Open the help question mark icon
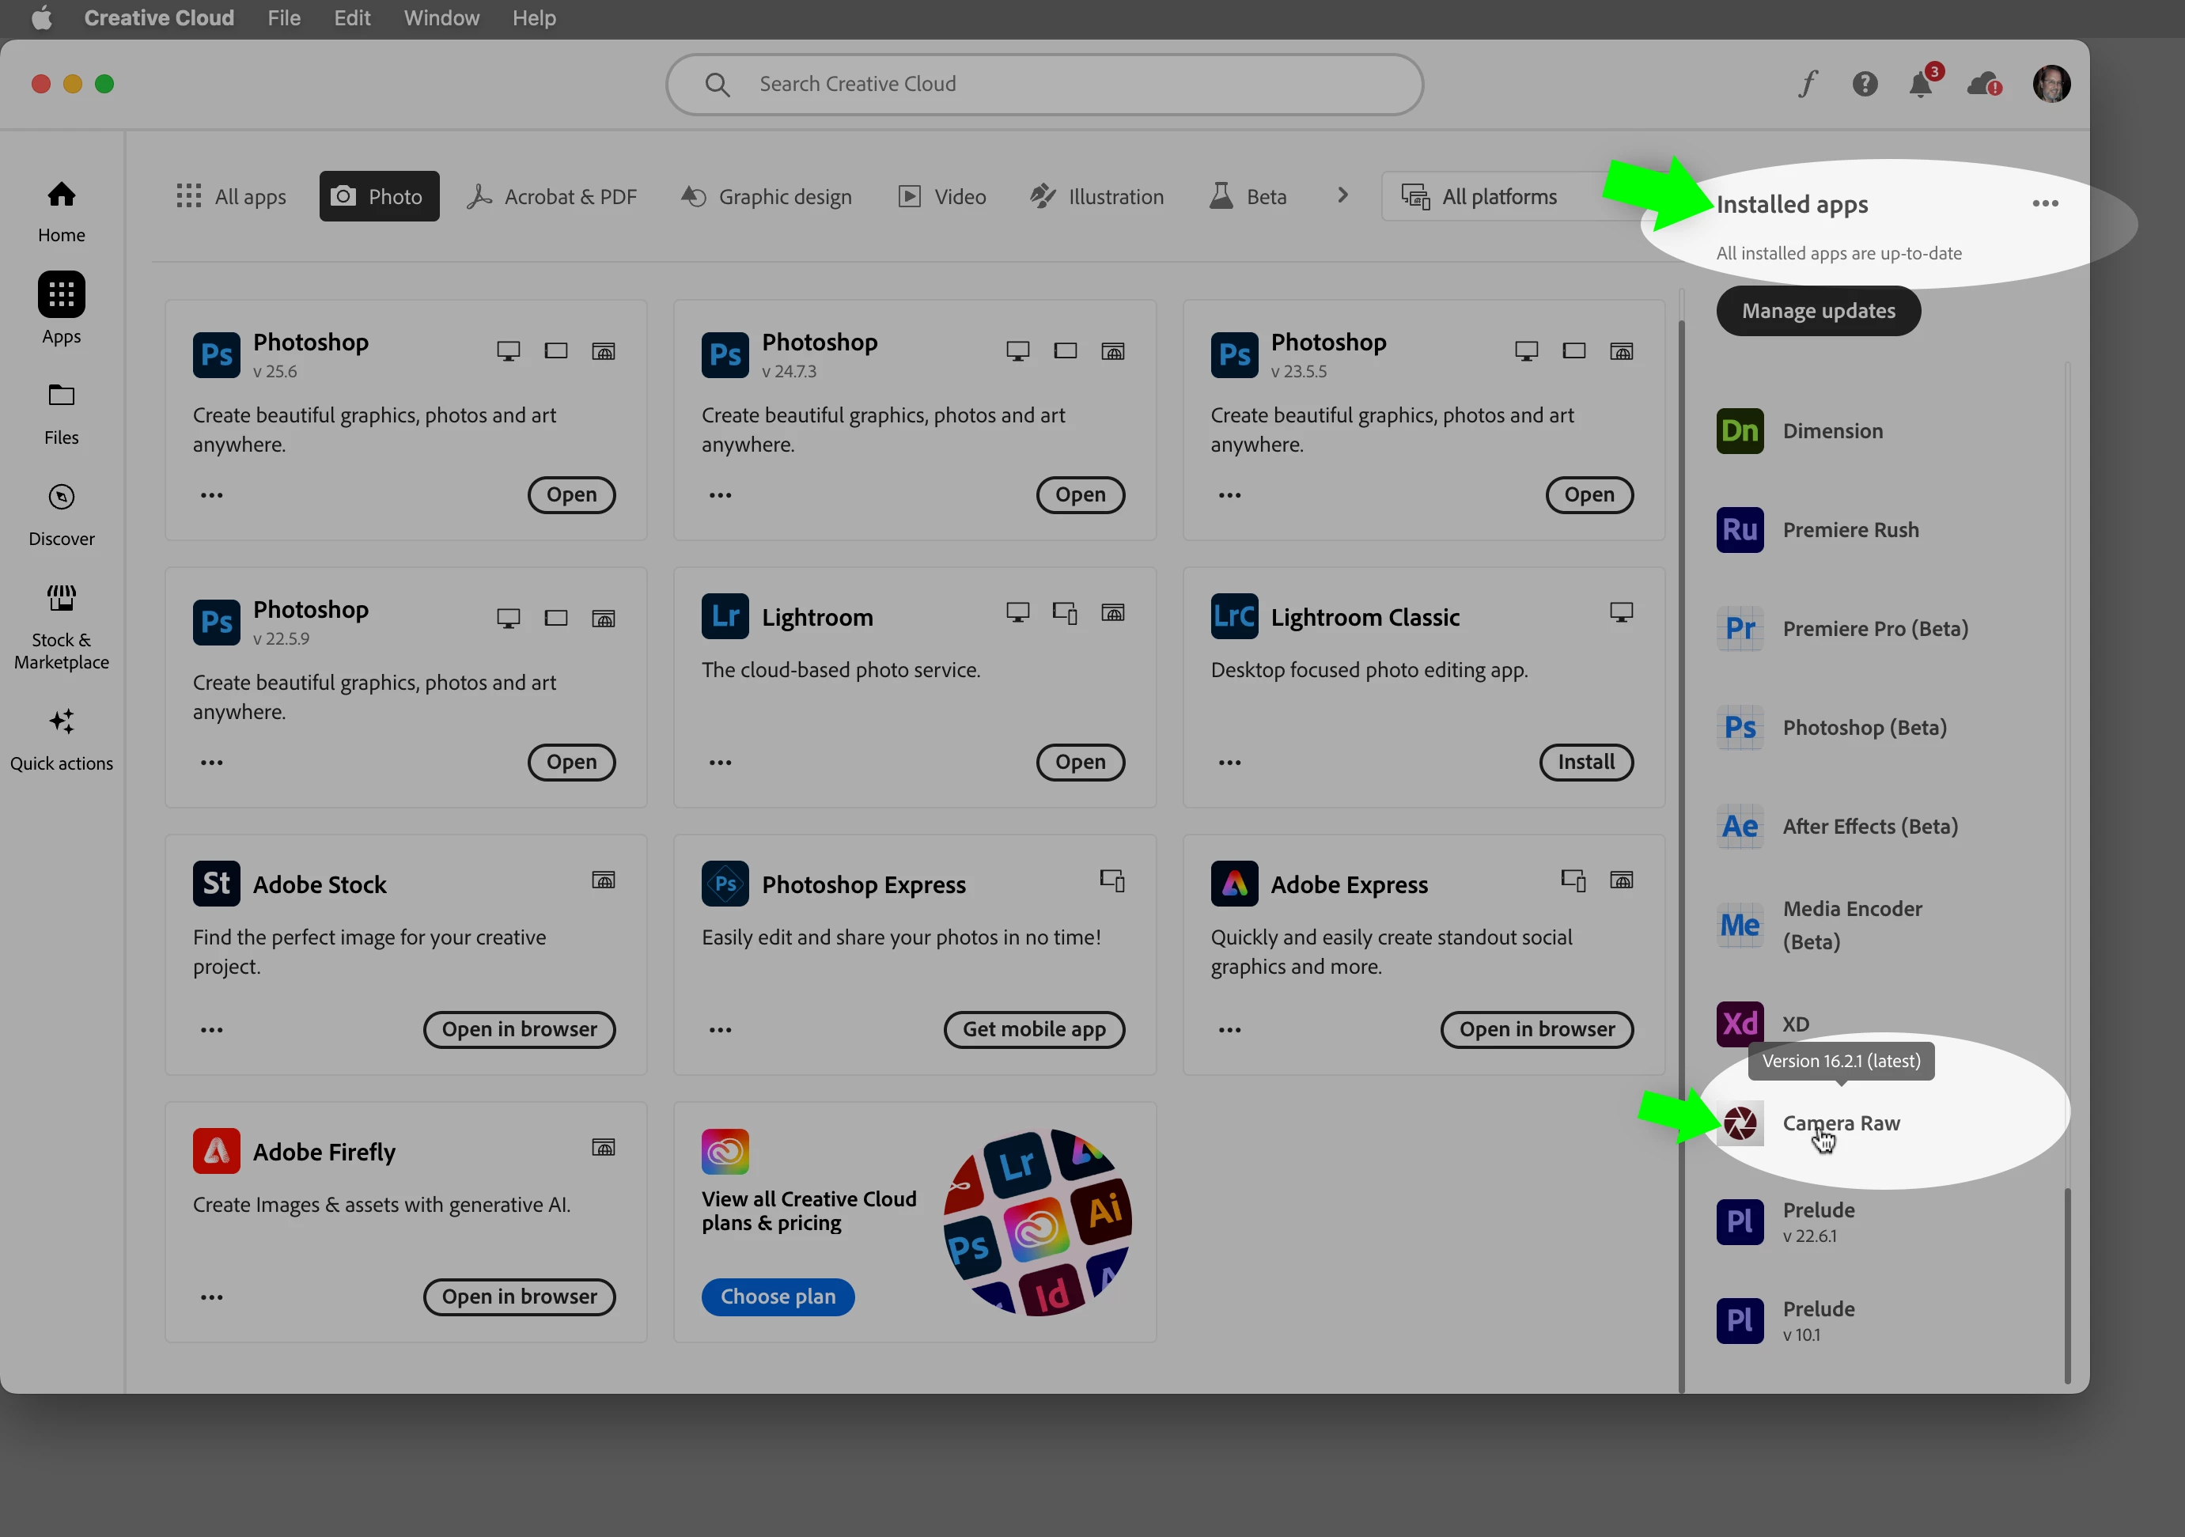This screenshot has width=2185, height=1537. pos(1865,85)
